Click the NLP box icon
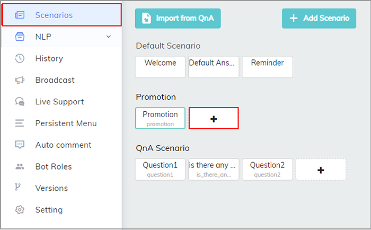Viewport: 371px width, 230px height. tap(20, 37)
